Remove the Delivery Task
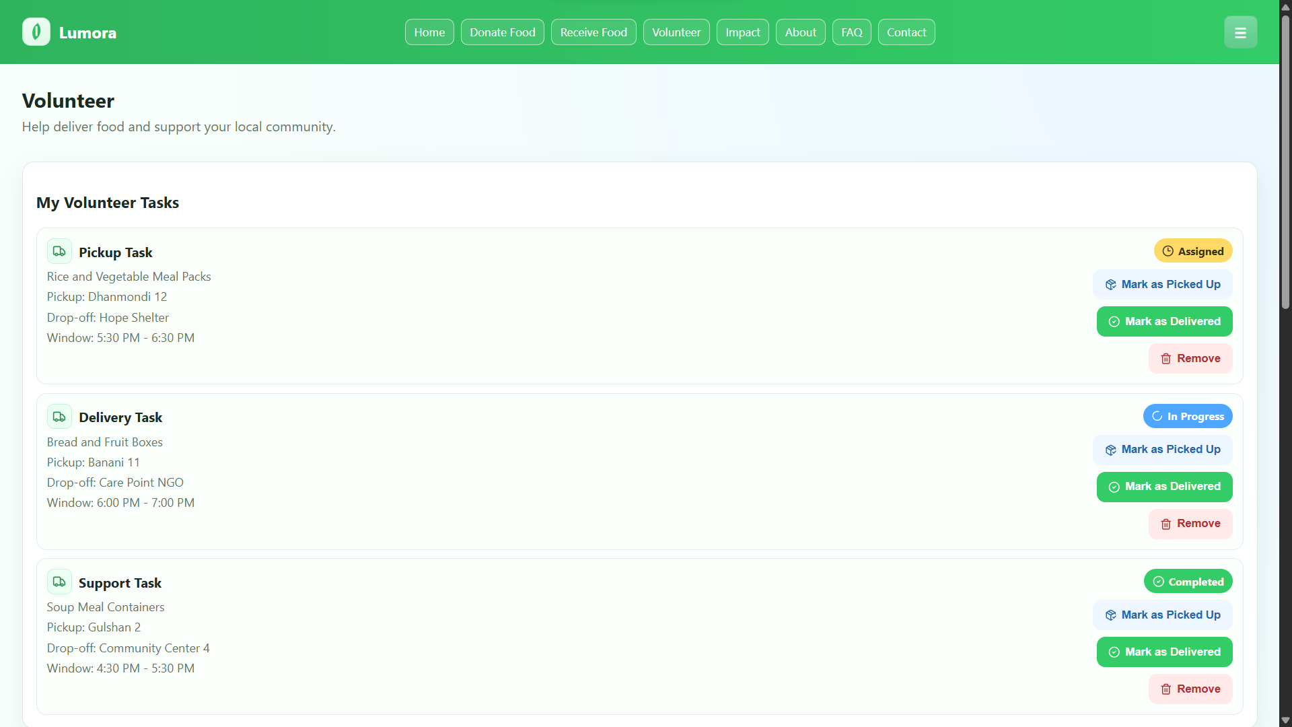Image resolution: width=1292 pixels, height=727 pixels. point(1190,524)
